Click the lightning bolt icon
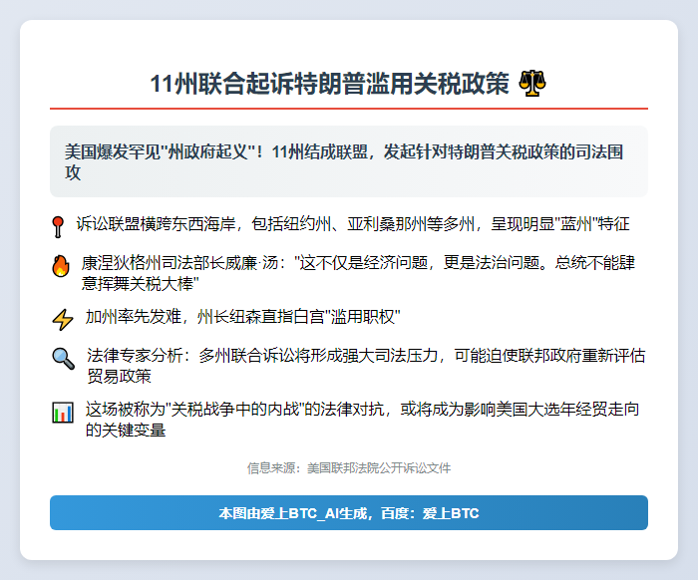The height and width of the screenshot is (580, 698). tap(62, 319)
